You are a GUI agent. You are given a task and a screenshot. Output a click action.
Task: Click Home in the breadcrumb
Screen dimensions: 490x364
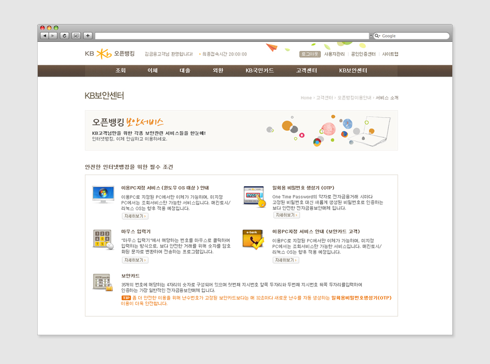click(306, 98)
